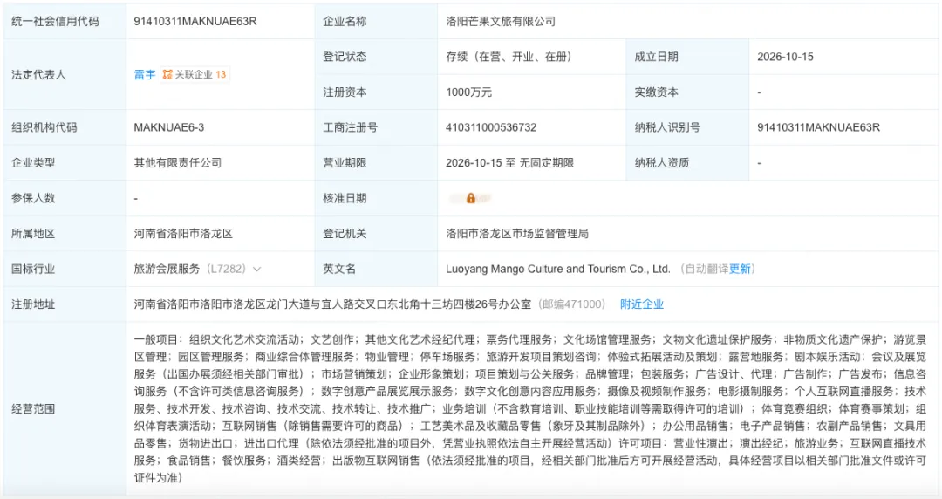Click the related-companies orange icon beside 关联企业
This screenshot has height=499, width=942.
tap(167, 74)
